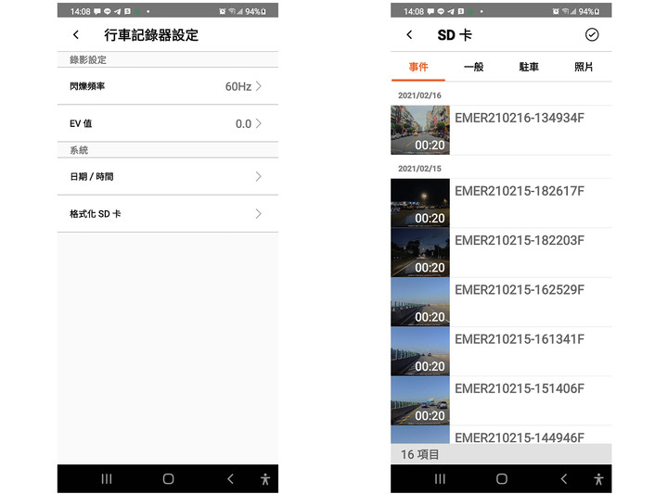Screen dimensions: 668x494
Task: Tap the 2021/02/16 date header
Action: 419,95
